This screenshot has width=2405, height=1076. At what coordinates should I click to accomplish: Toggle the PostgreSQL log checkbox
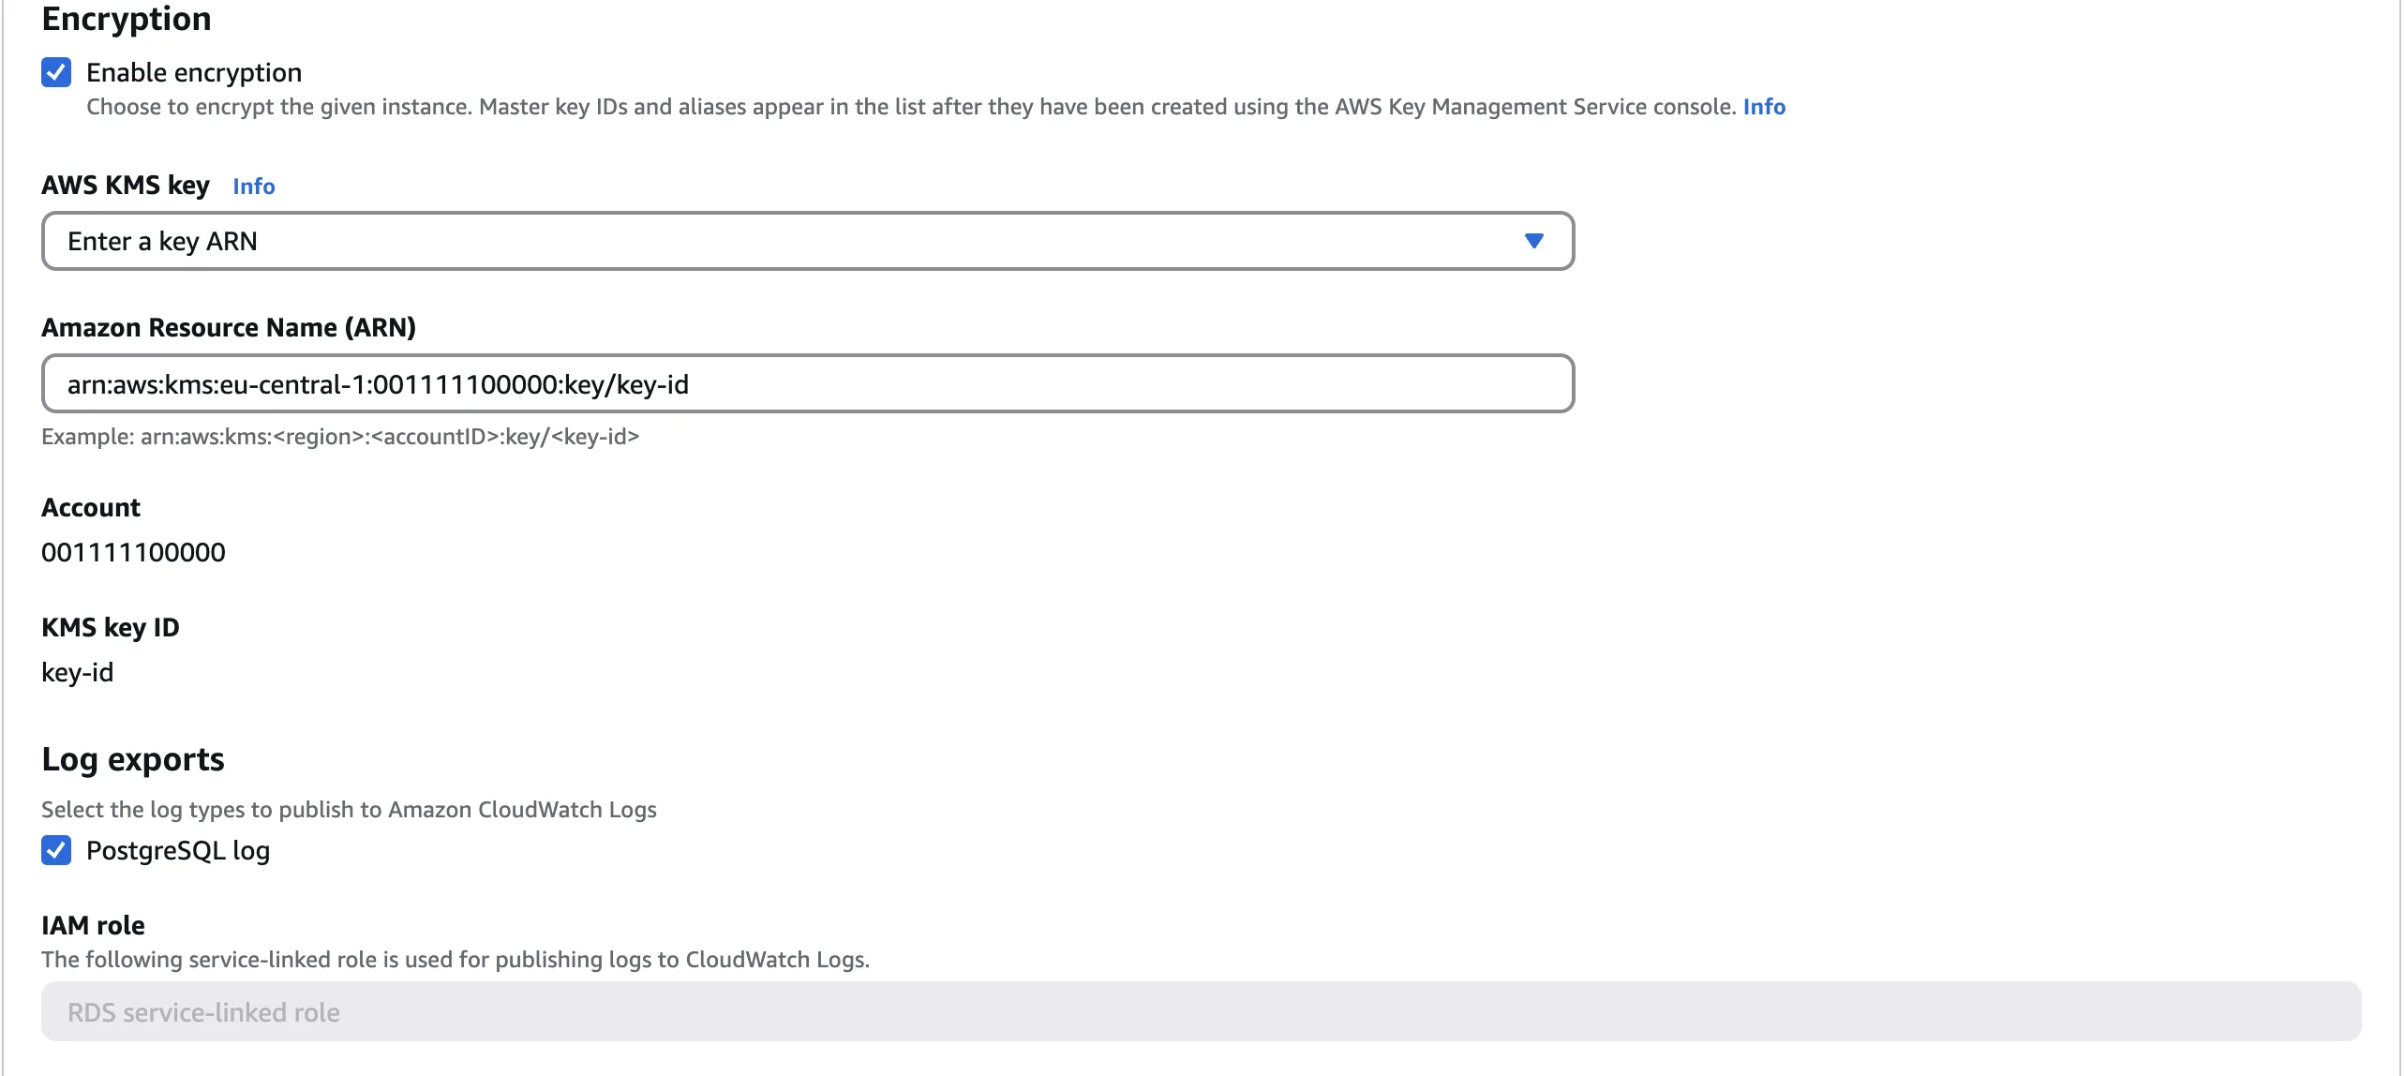(56, 850)
